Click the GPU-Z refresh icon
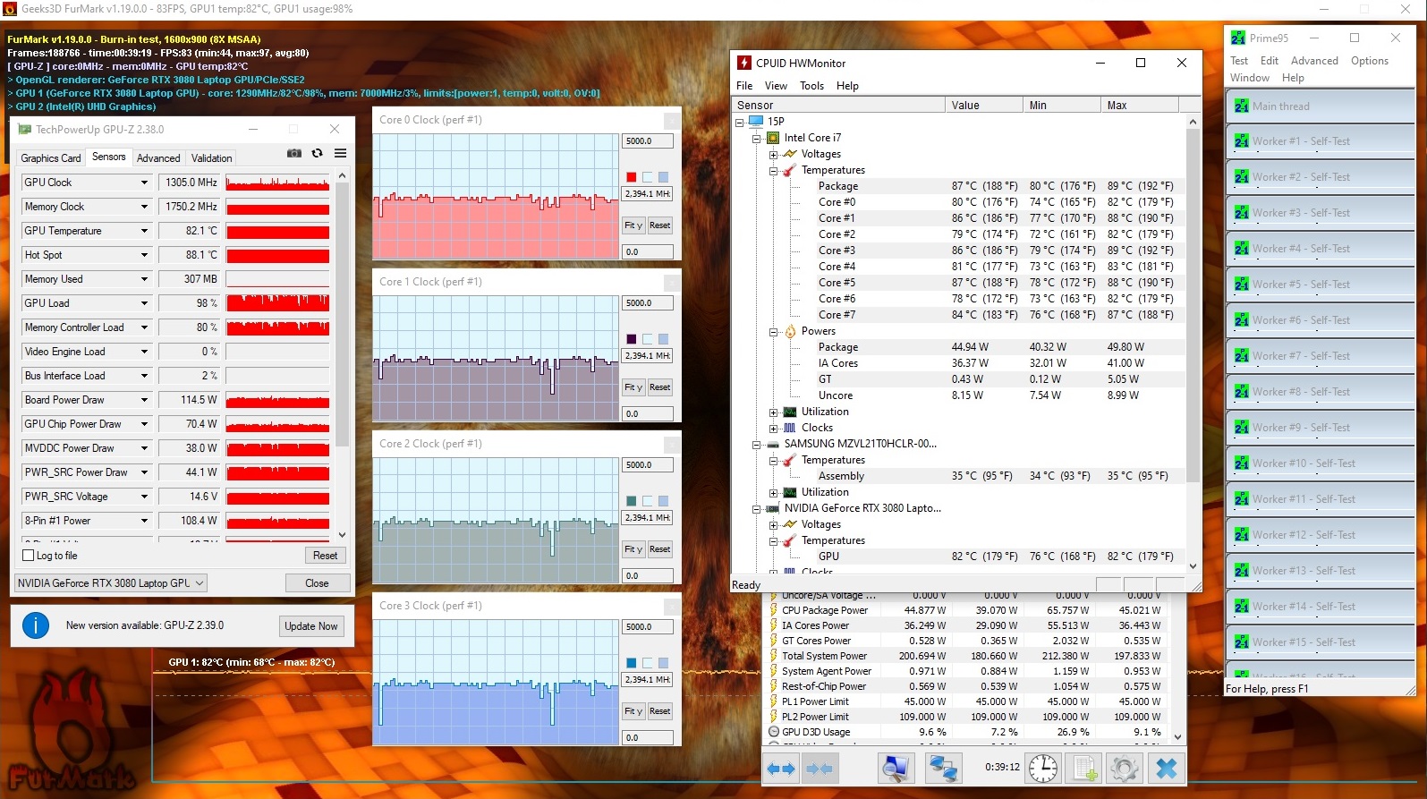This screenshot has height=799, width=1427. [317, 153]
